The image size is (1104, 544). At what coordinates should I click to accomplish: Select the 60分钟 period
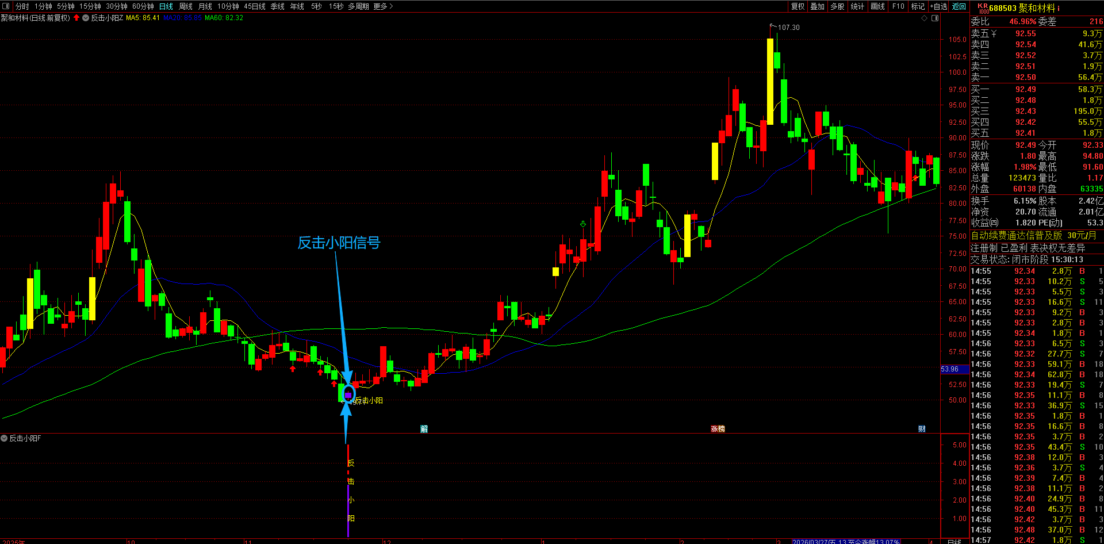point(143,6)
